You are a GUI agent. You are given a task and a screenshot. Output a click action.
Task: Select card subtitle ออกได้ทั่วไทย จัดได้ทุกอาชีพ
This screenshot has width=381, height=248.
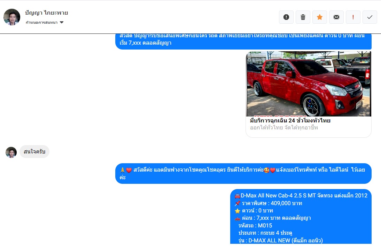tap(284, 128)
